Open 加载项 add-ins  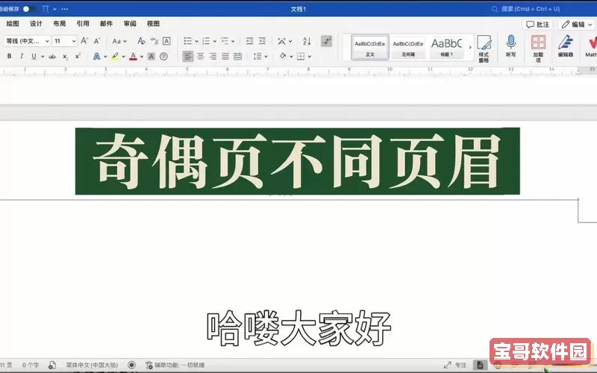538,48
